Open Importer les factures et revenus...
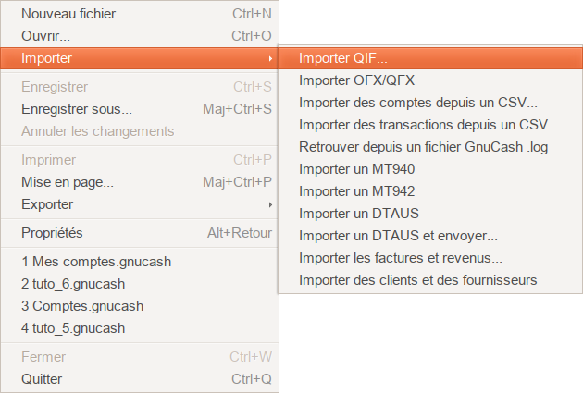Image resolution: width=583 pixels, height=393 pixels. pos(401,258)
